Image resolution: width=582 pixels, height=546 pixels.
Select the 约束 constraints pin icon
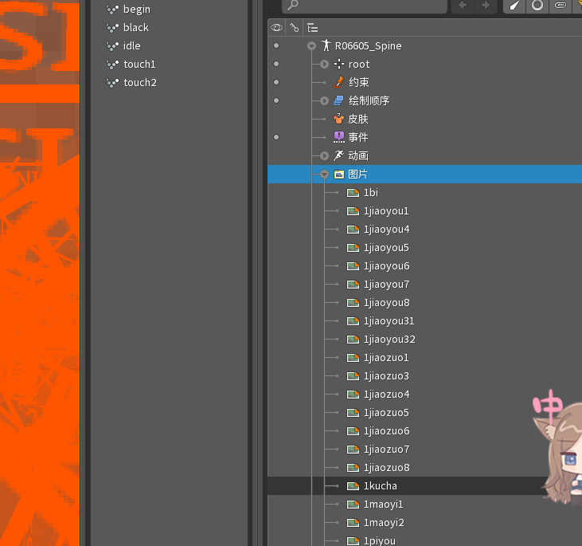click(x=339, y=83)
